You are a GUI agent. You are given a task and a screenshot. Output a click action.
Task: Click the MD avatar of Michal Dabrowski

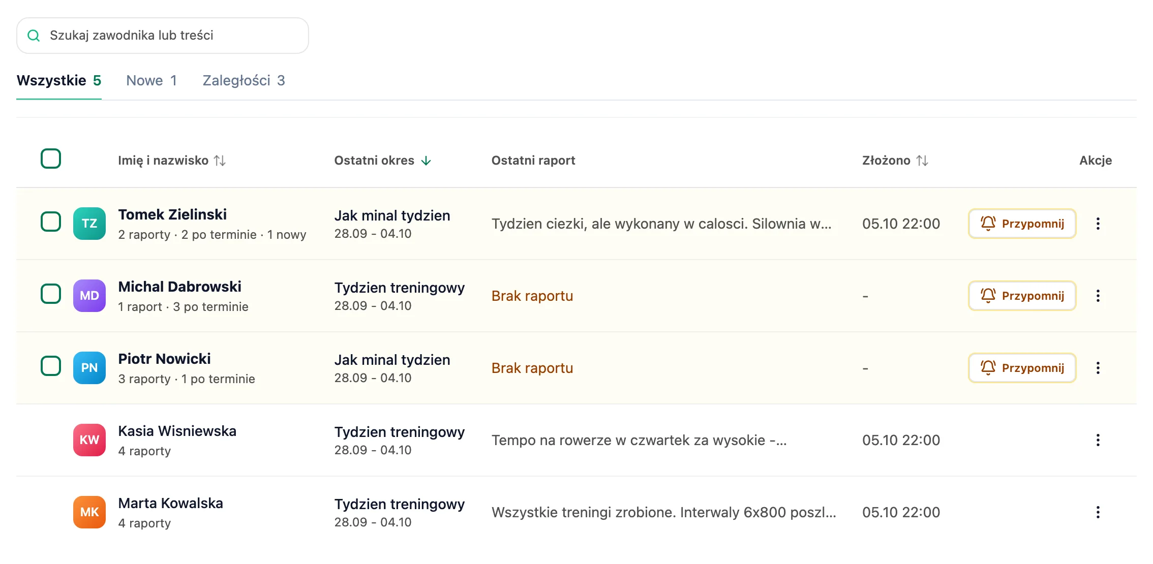point(89,296)
